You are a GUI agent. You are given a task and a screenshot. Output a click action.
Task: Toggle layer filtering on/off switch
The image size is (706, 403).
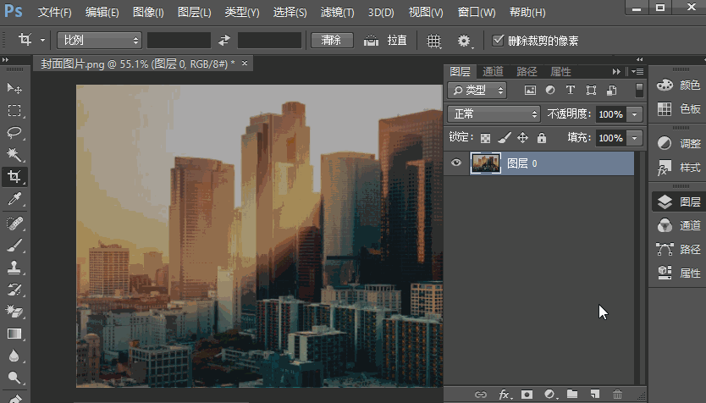639,90
